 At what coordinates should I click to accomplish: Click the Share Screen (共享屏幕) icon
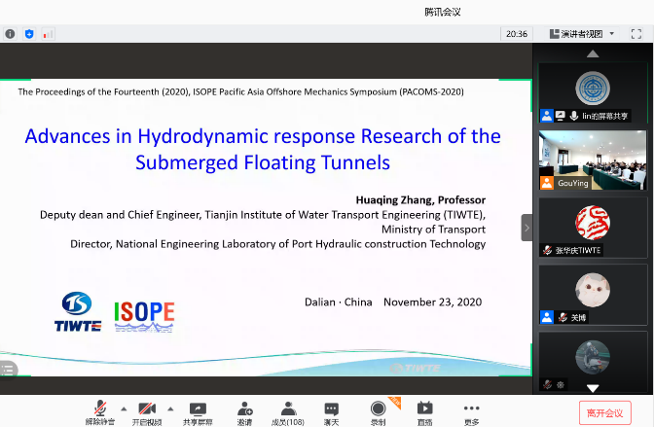199,410
